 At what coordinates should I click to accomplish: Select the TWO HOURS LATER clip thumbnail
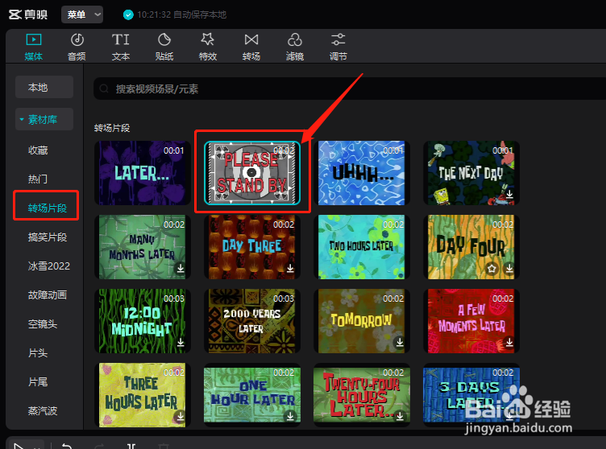coord(361,247)
